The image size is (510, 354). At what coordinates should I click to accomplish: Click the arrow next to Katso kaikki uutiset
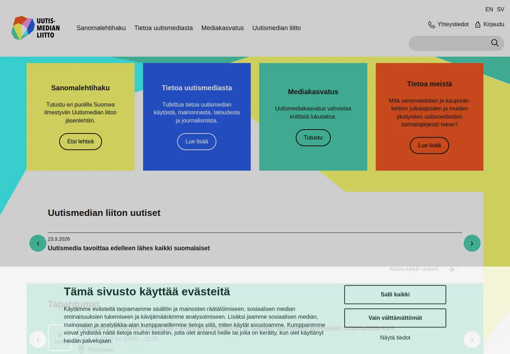451,269
